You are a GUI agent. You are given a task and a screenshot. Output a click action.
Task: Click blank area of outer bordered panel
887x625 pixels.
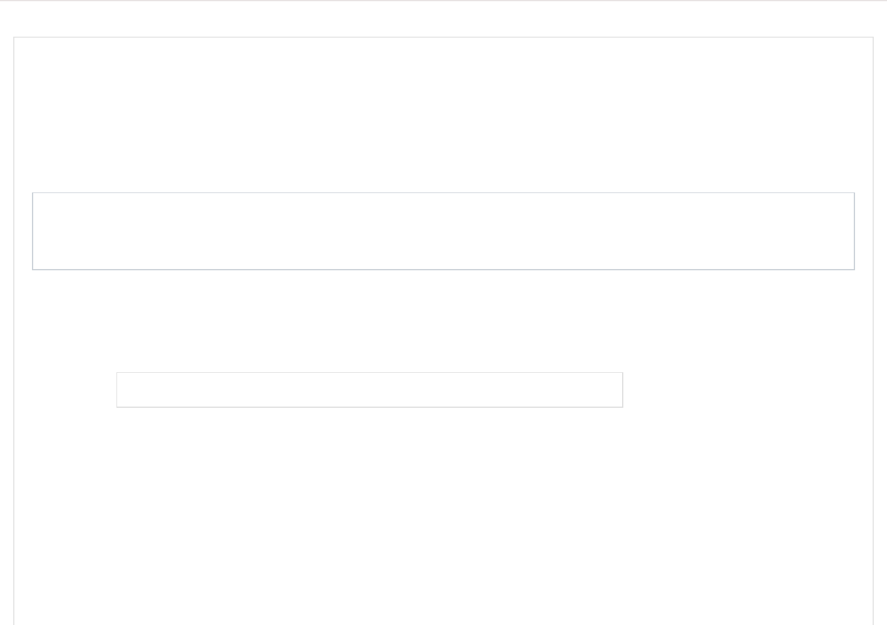(443, 513)
